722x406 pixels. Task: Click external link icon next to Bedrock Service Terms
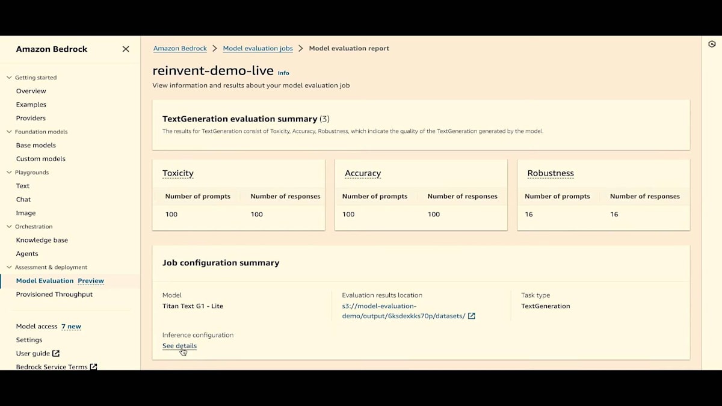(93, 366)
